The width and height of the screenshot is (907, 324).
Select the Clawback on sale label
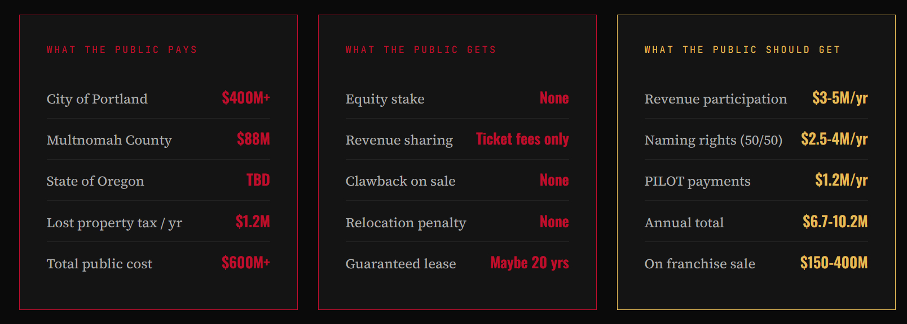tap(400, 181)
